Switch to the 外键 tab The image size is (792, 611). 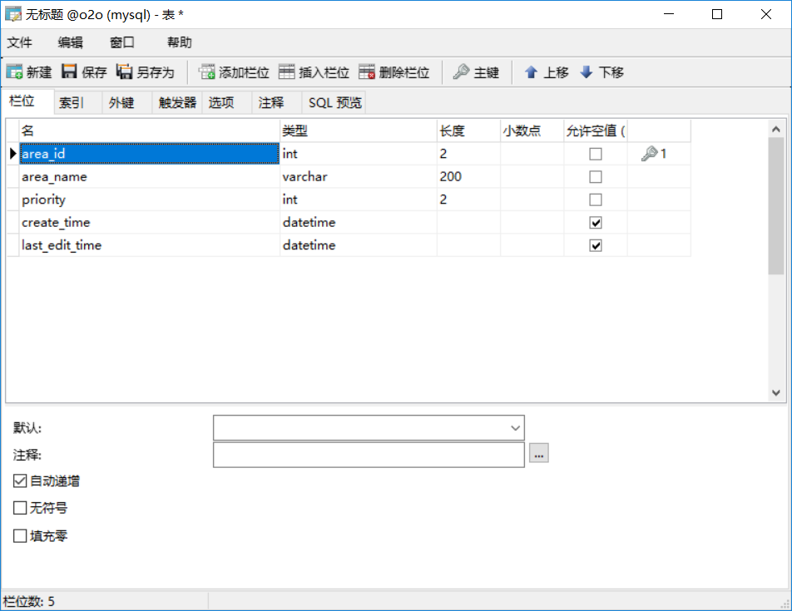coord(126,102)
